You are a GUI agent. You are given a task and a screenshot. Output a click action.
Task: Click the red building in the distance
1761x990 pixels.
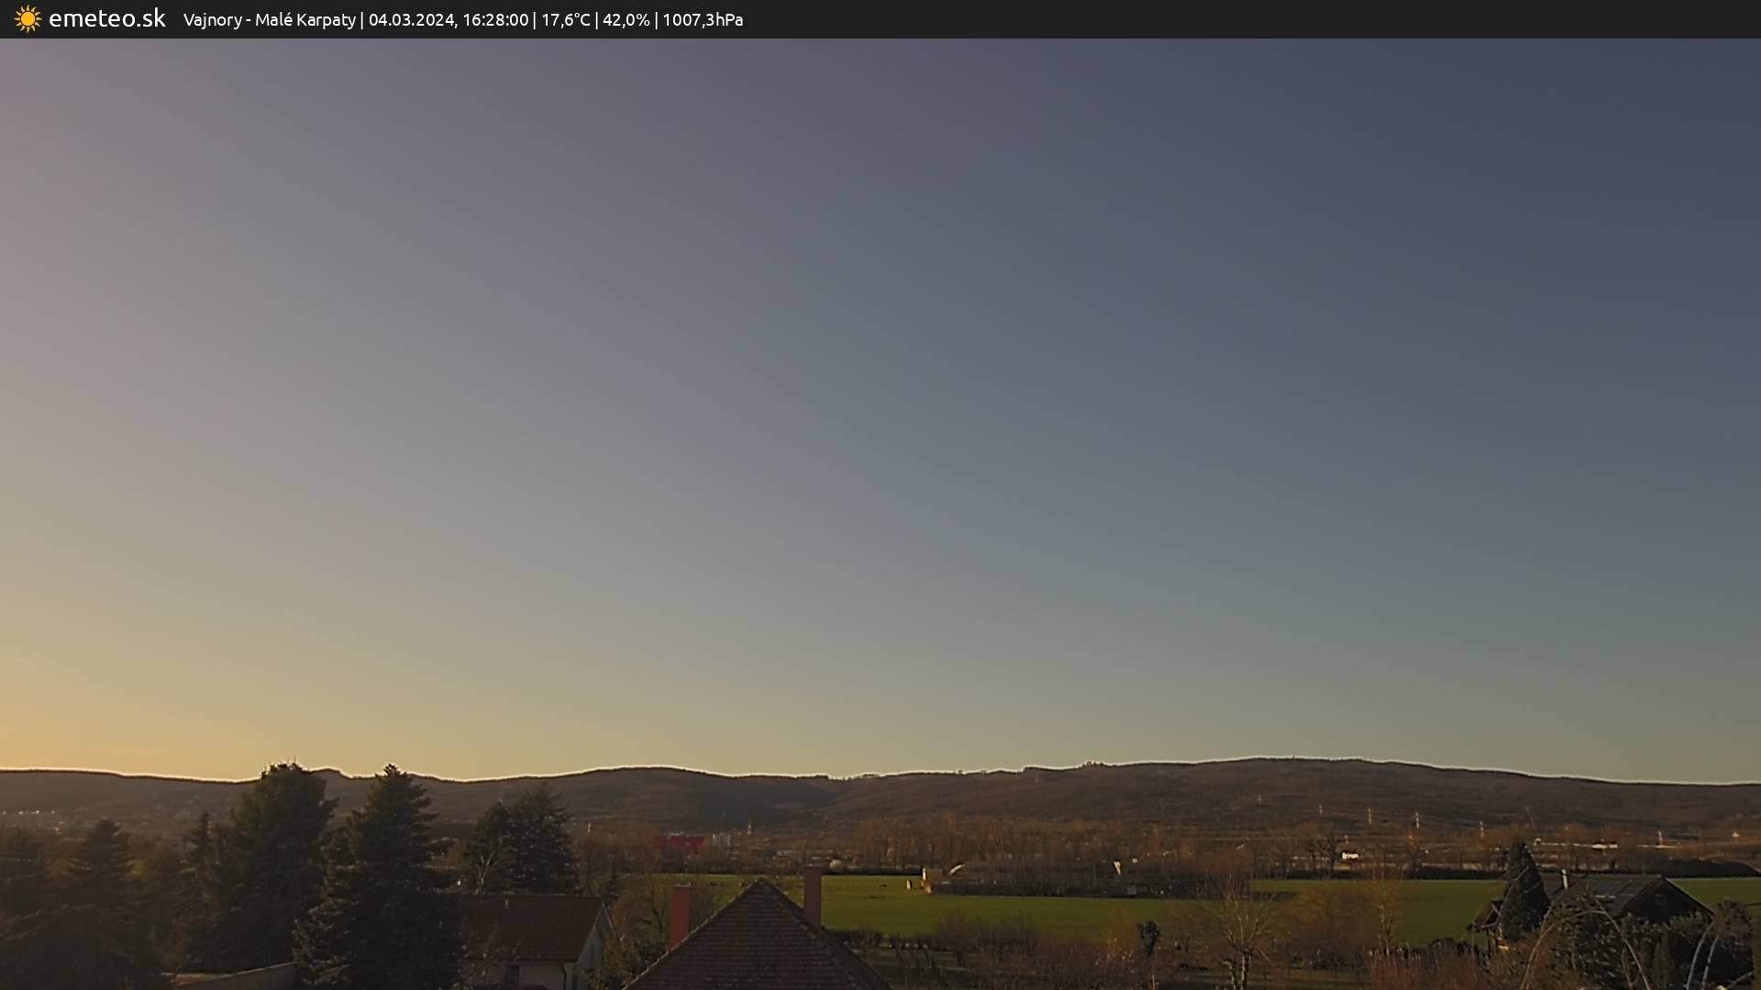tap(680, 841)
